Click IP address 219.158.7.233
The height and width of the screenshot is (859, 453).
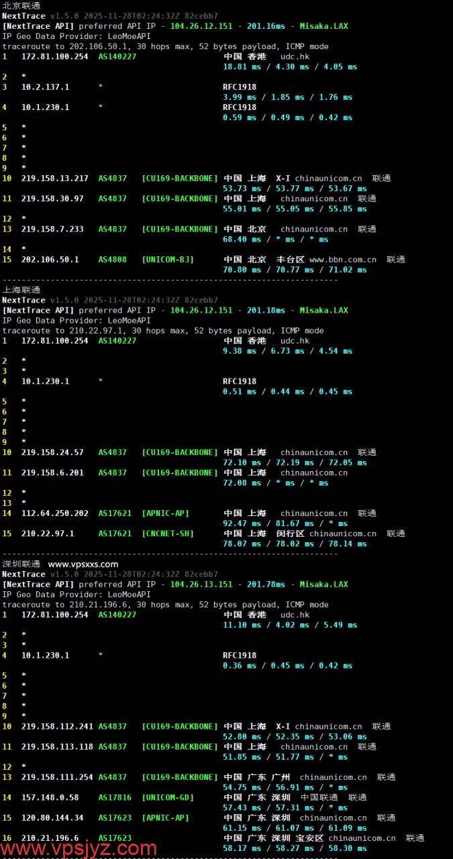(52, 230)
